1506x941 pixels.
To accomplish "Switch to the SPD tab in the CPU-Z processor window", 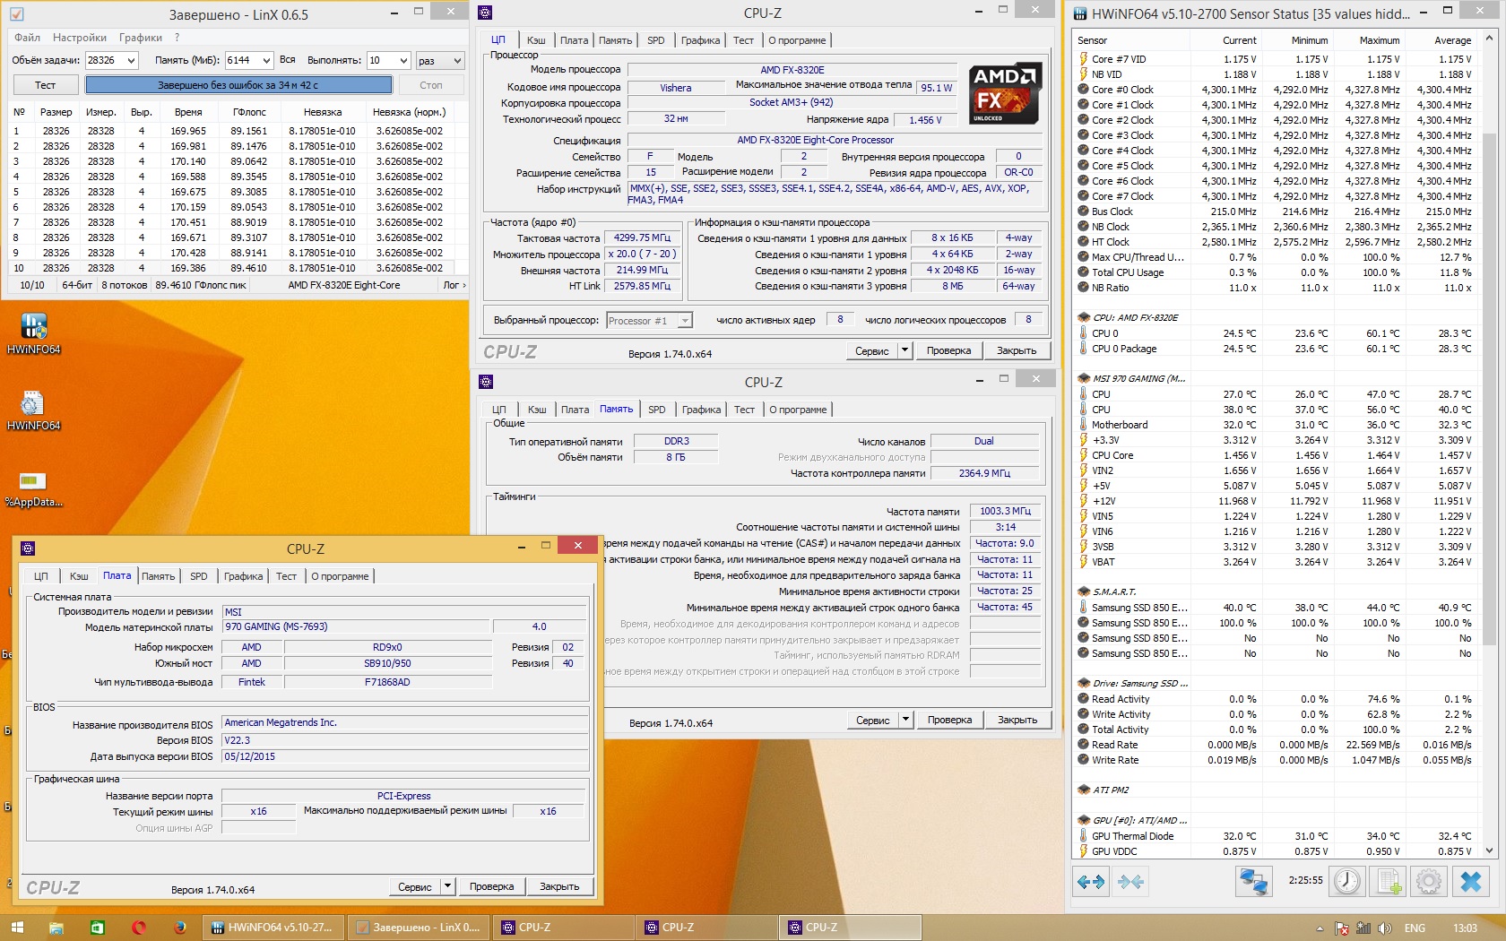I will pos(656,40).
